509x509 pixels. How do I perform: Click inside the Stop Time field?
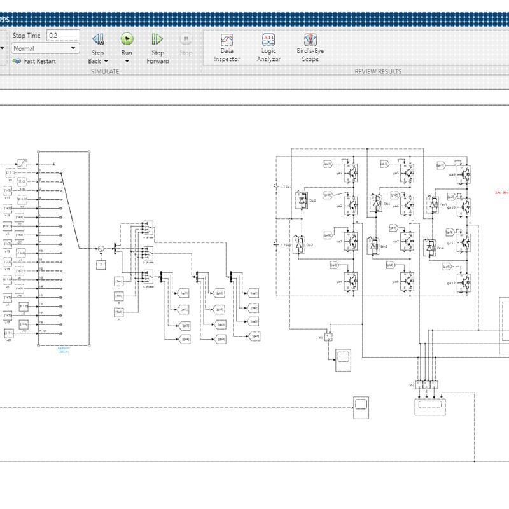tap(62, 36)
